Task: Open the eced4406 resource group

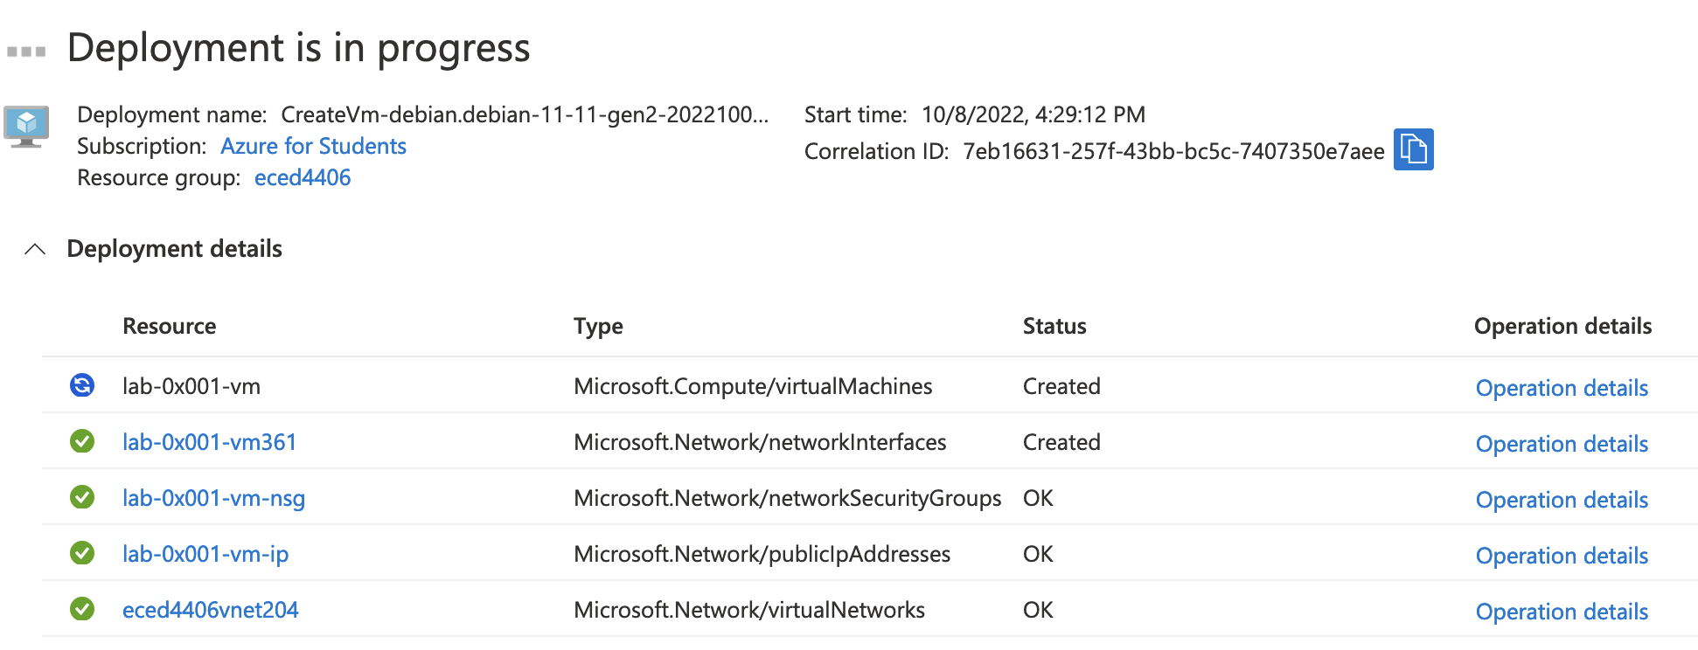Action: pos(302,177)
